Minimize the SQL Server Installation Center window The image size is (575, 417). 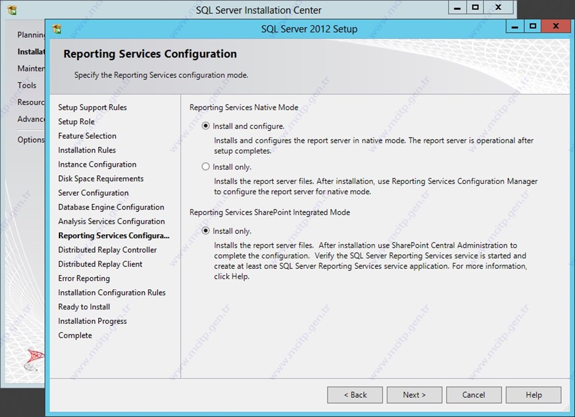458,8
